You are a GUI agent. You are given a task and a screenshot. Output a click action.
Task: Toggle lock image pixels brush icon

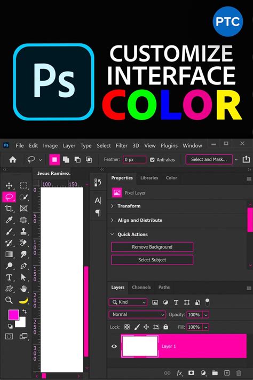click(137, 327)
